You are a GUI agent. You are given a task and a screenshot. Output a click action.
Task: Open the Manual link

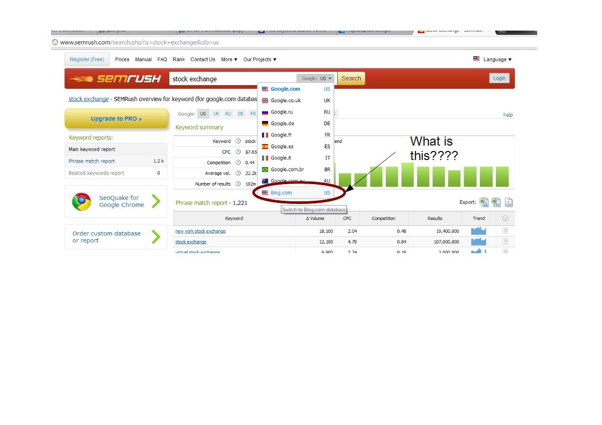(x=143, y=59)
